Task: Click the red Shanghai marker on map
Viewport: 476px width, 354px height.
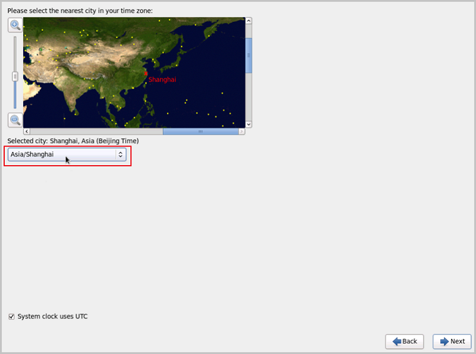Action: coord(146,73)
